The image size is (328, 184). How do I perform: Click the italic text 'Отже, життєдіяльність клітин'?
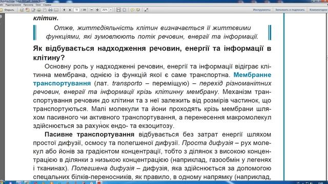tap(106, 28)
